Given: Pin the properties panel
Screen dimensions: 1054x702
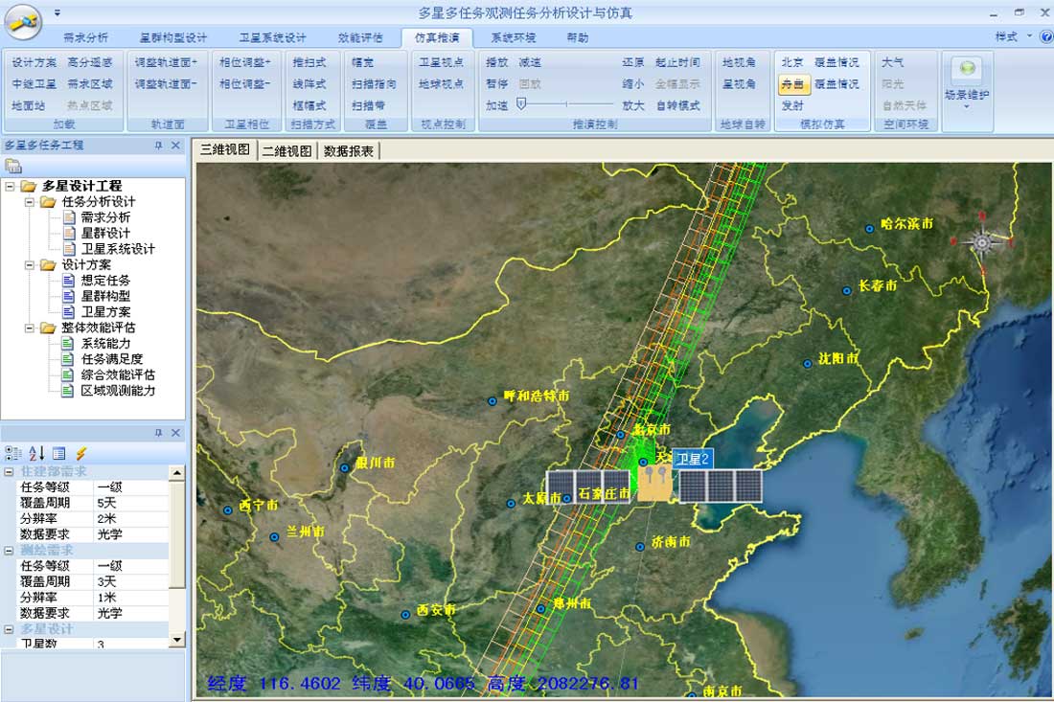Looking at the screenshot, I should click(159, 433).
